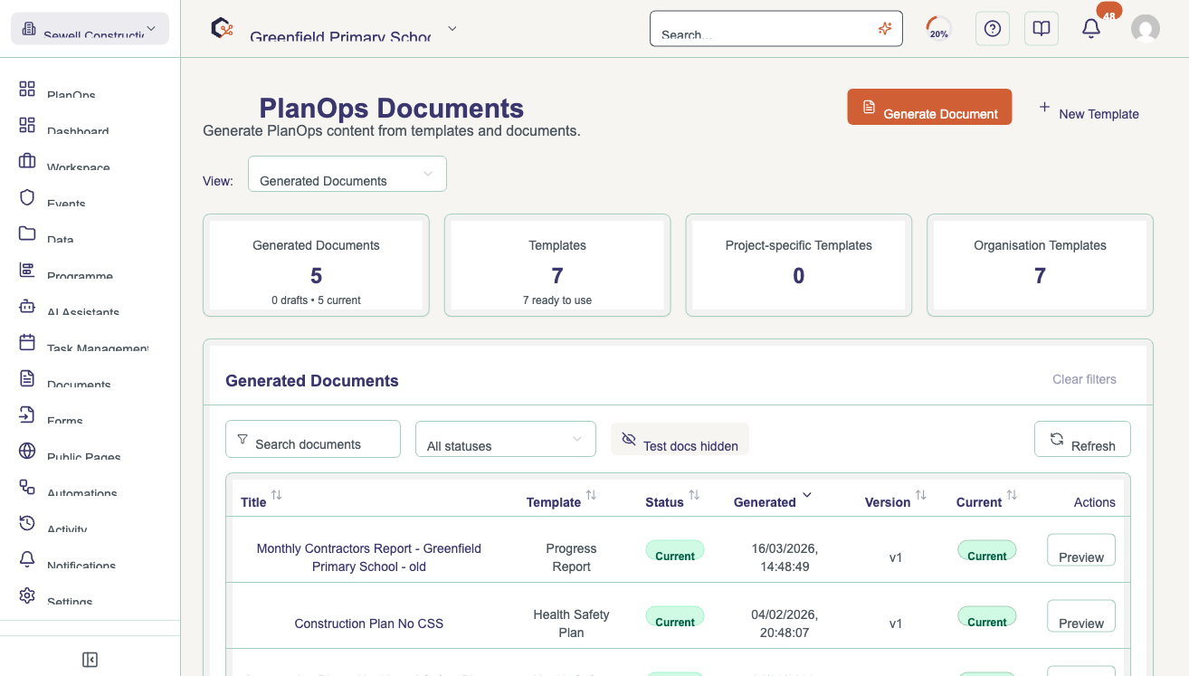The height and width of the screenshot is (676, 1189).
Task: Go to Public Pages menu item
Action: pos(84,454)
